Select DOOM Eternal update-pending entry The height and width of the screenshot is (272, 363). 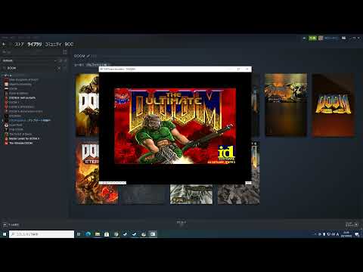tap(29, 120)
